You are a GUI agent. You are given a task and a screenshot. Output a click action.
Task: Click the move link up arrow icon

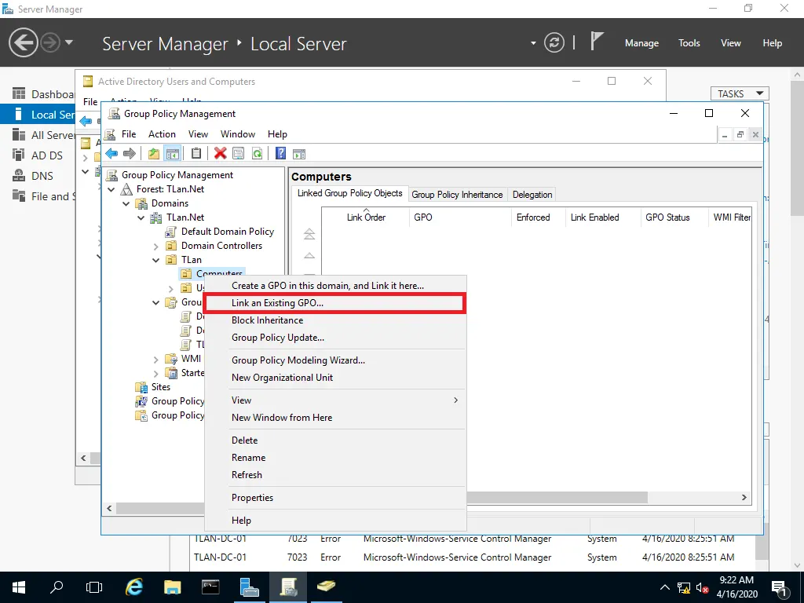pos(309,255)
